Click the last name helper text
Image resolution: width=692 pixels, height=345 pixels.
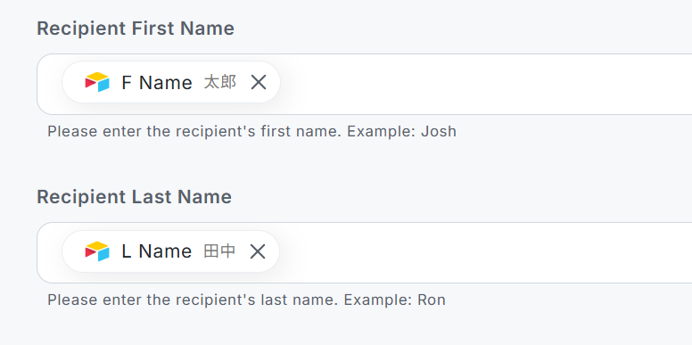click(x=247, y=300)
